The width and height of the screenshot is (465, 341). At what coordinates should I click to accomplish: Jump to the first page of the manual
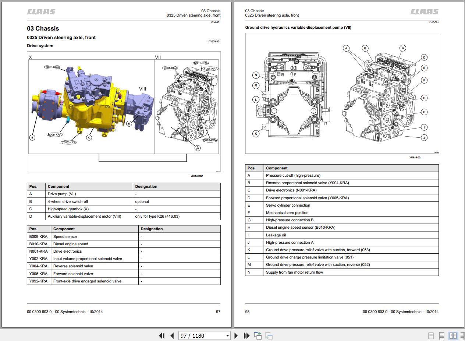click(161, 335)
